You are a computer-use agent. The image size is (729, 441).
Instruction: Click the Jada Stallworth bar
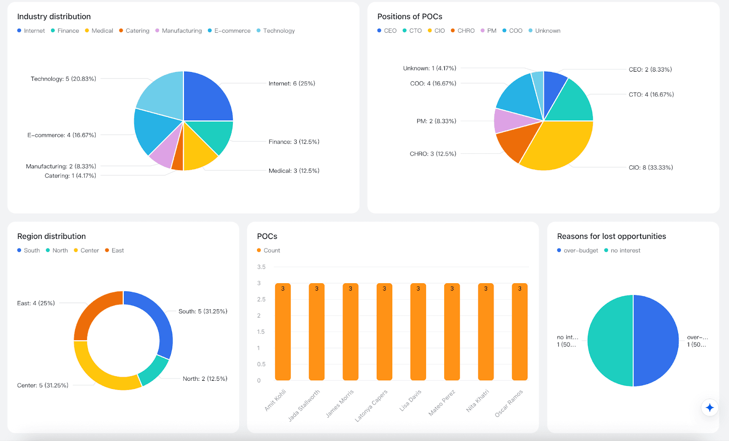(317, 332)
